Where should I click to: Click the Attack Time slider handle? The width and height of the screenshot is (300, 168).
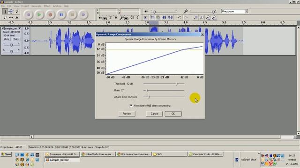(149, 97)
